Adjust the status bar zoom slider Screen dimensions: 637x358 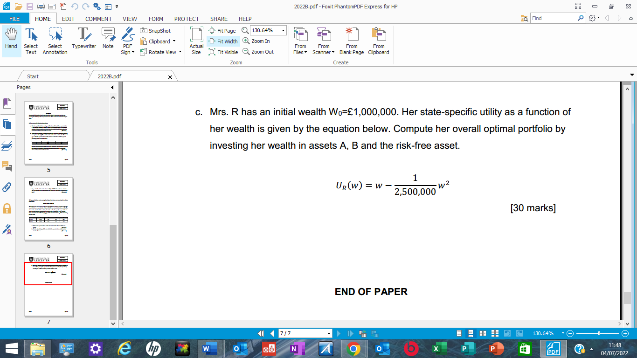599,333
